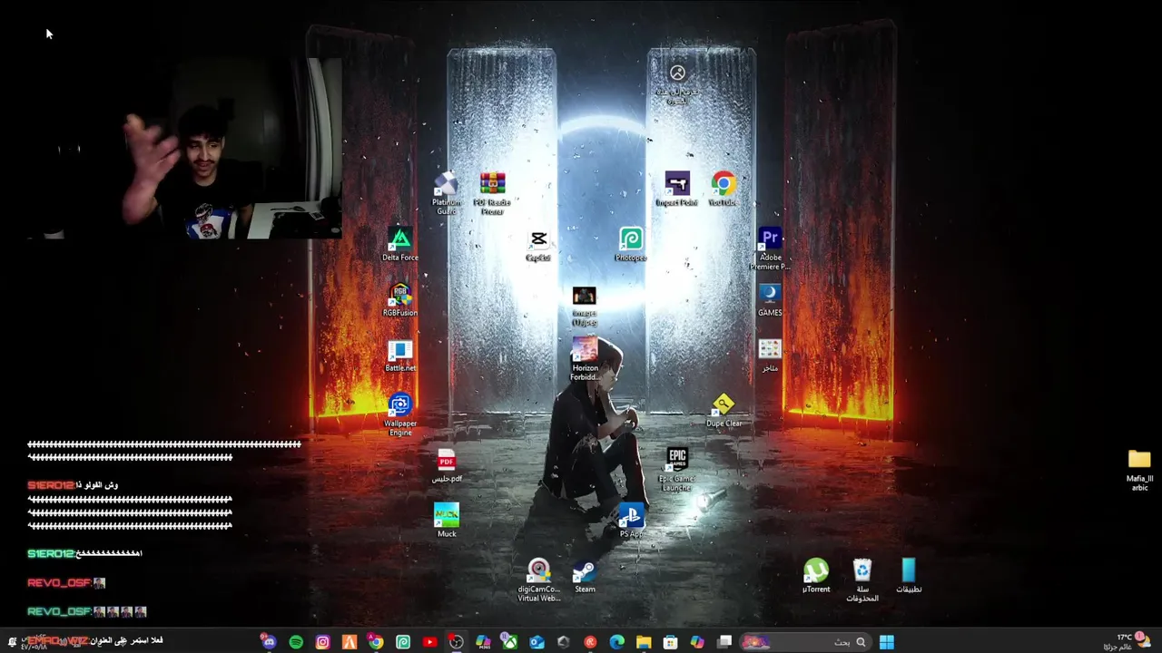
Task: Open the Windows Spotlight image info icon
Action: pos(677,83)
